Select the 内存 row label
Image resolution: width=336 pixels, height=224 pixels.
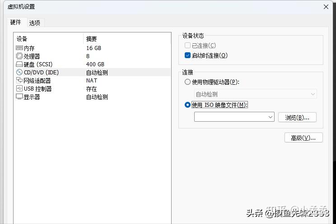point(29,48)
